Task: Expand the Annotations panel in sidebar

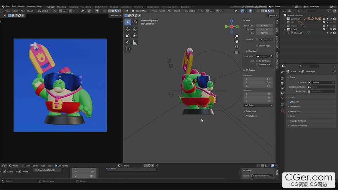Action: pos(250,116)
